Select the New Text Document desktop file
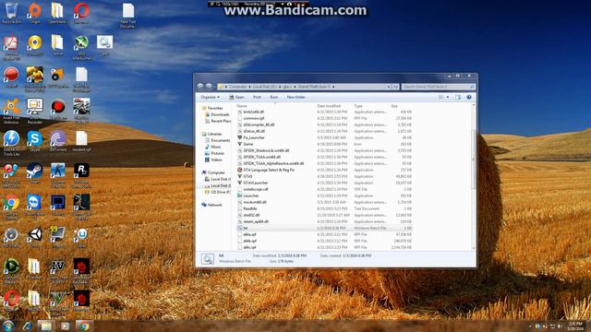 click(x=127, y=15)
